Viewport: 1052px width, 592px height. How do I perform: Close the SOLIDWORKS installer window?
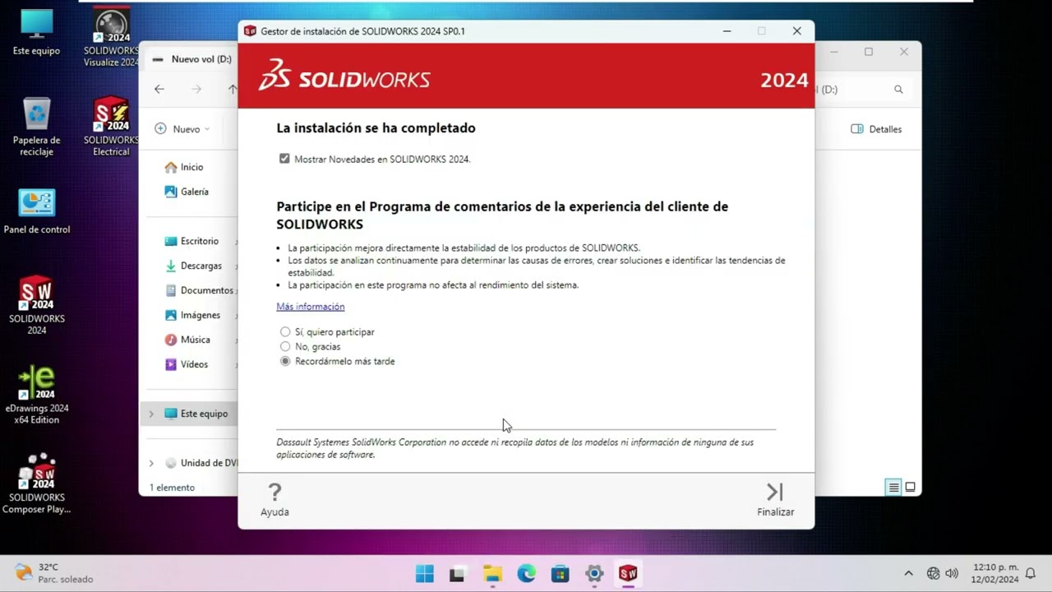click(796, 31)
